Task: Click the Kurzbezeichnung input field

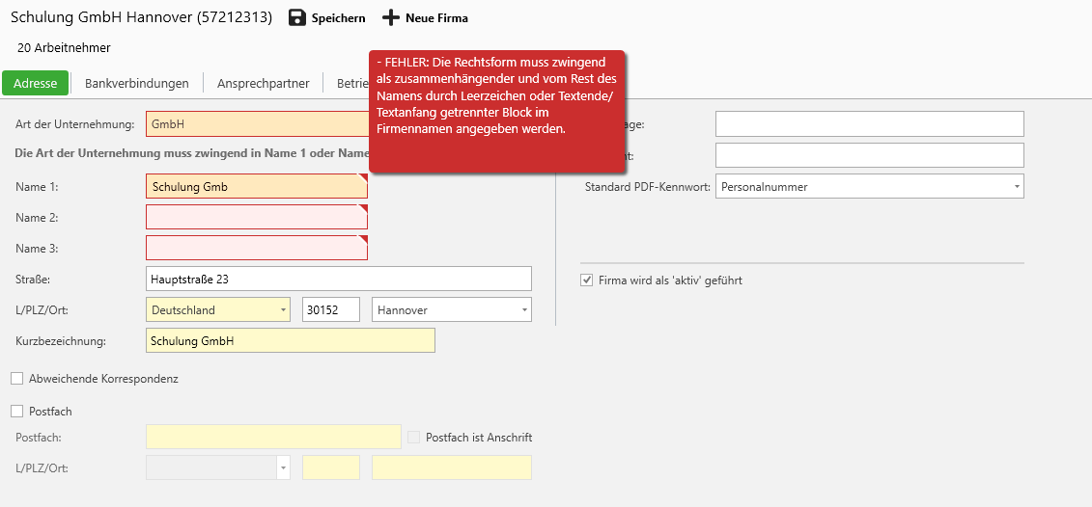Action: [x=290, y=341]
